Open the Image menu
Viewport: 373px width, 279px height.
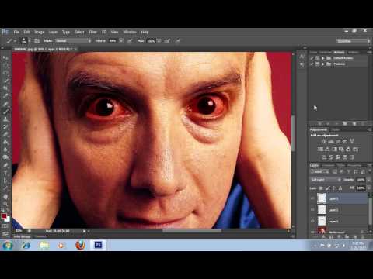(x=39, y=32)
